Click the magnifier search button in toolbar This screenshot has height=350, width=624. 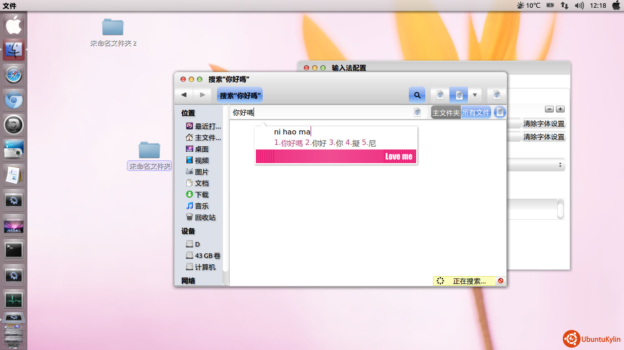[x=417, y=95]
